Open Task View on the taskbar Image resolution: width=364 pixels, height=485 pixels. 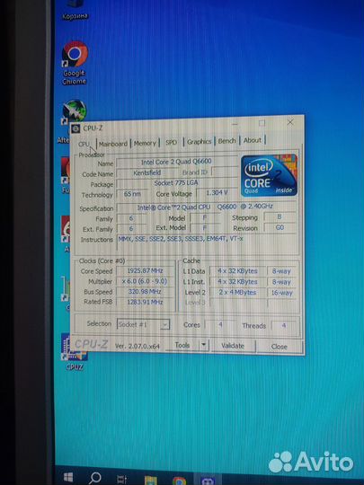121,479
